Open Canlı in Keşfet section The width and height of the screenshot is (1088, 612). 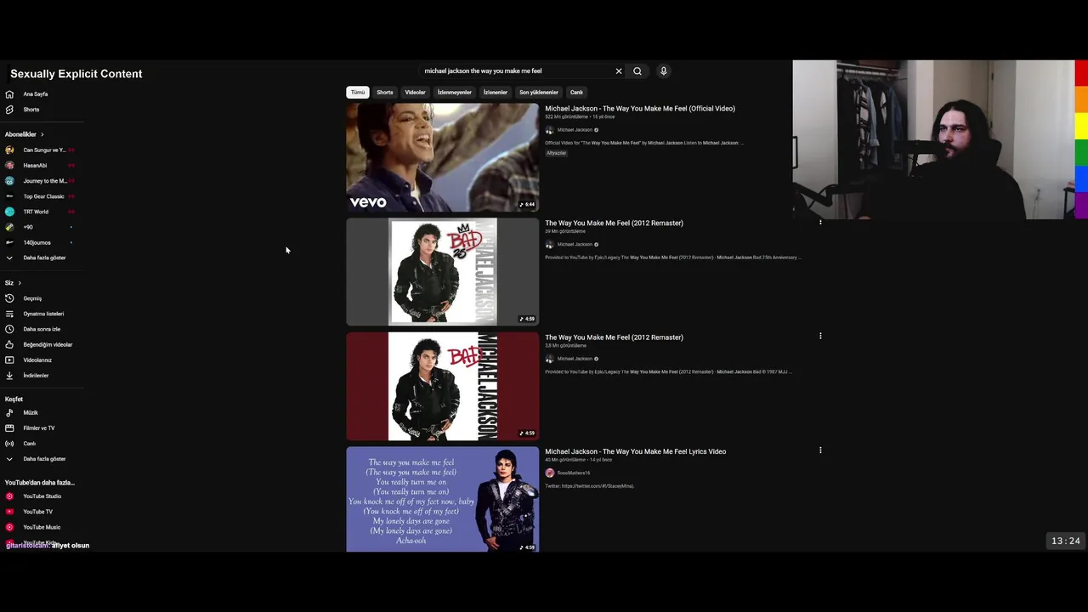[x=30, y=443]
